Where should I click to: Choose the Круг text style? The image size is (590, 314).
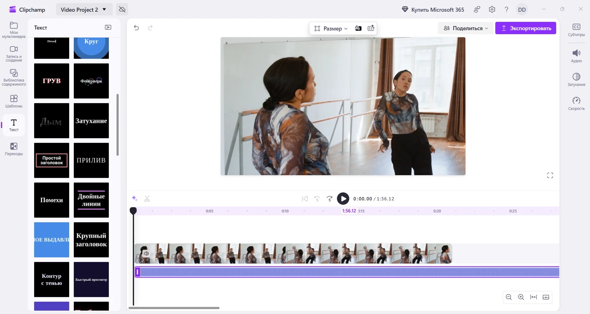91,48
